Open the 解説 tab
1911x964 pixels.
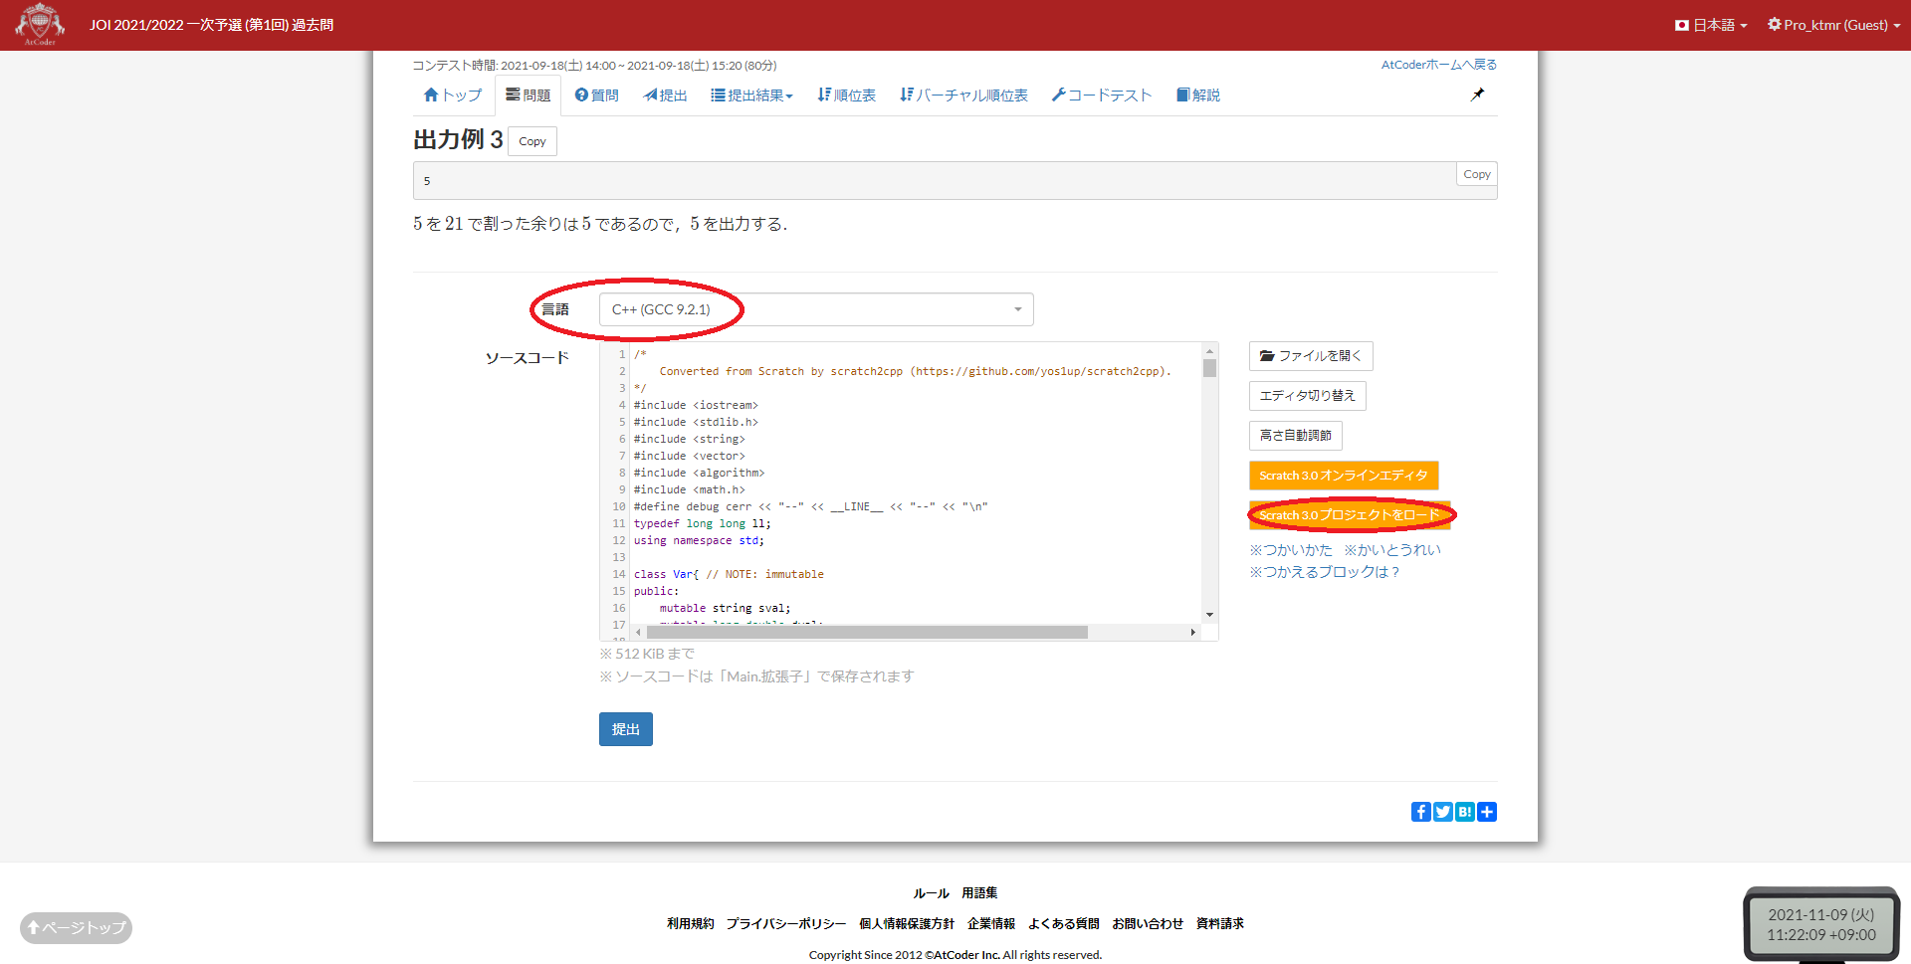(1197, 95)
